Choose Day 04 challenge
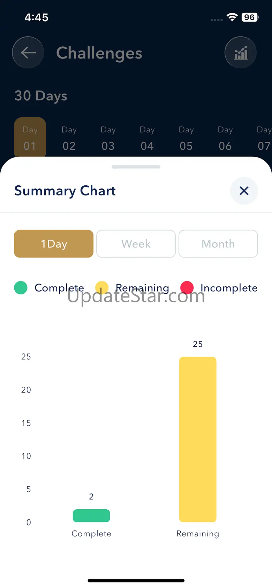 coord(147,138)
